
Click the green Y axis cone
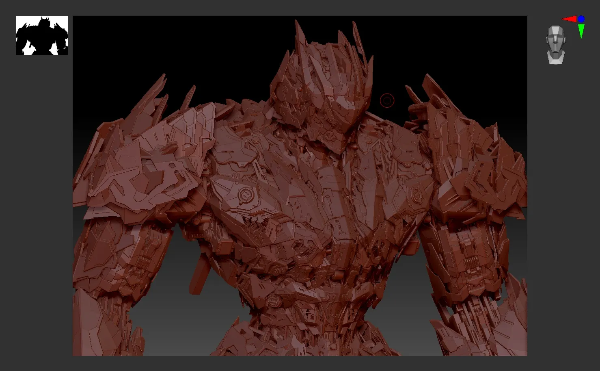click(581, 31)
